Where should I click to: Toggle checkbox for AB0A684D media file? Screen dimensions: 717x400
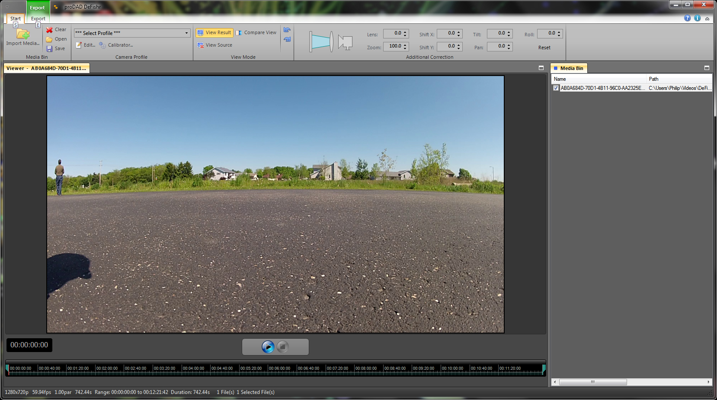pyautogui.click(x=556, y=88)
